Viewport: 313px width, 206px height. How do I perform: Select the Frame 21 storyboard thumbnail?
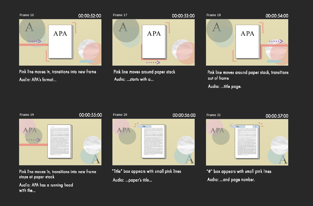247,142
